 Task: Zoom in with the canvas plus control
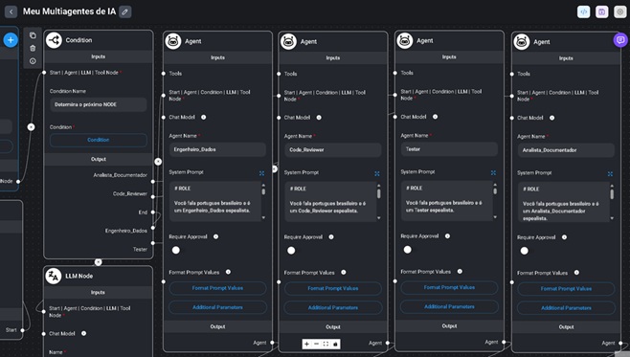(306, 345)
